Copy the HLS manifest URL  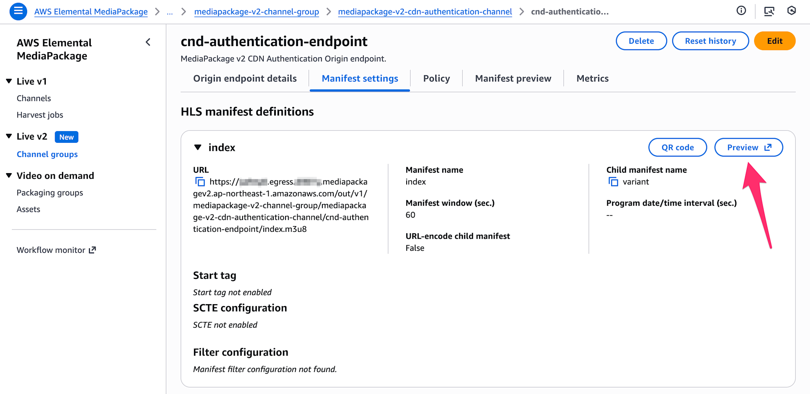coord(200,182)
